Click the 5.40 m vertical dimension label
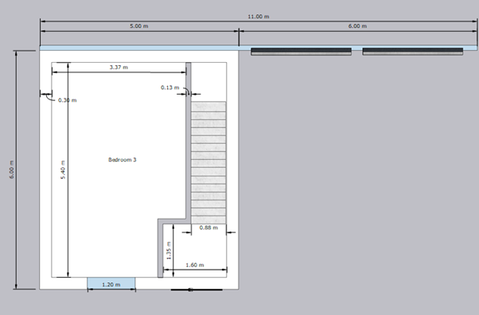The height and width of the screenshot is (315, 479). click(x=63, y=169)
